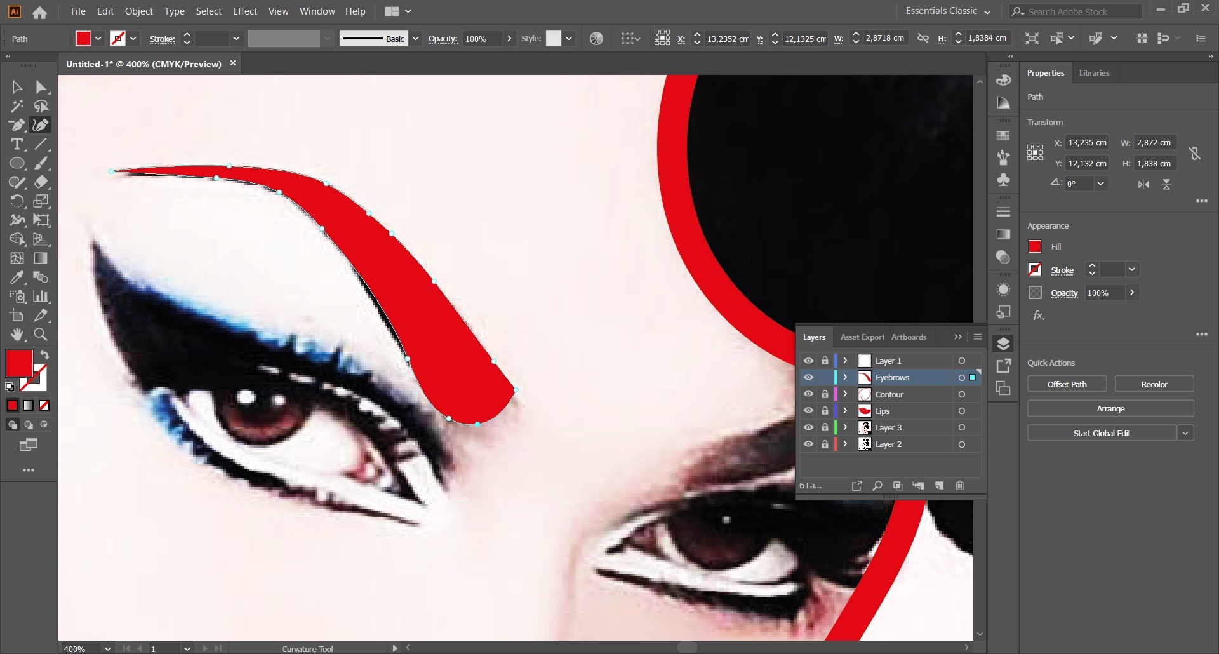This screenshot has width=1219, height=654.
Task: Open the Layers panel from dock
Action: [1003, 344]
